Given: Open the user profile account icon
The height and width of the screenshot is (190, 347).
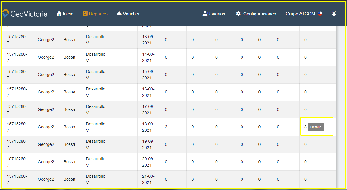Looking at the screenshot, I should tap(334, 14).
